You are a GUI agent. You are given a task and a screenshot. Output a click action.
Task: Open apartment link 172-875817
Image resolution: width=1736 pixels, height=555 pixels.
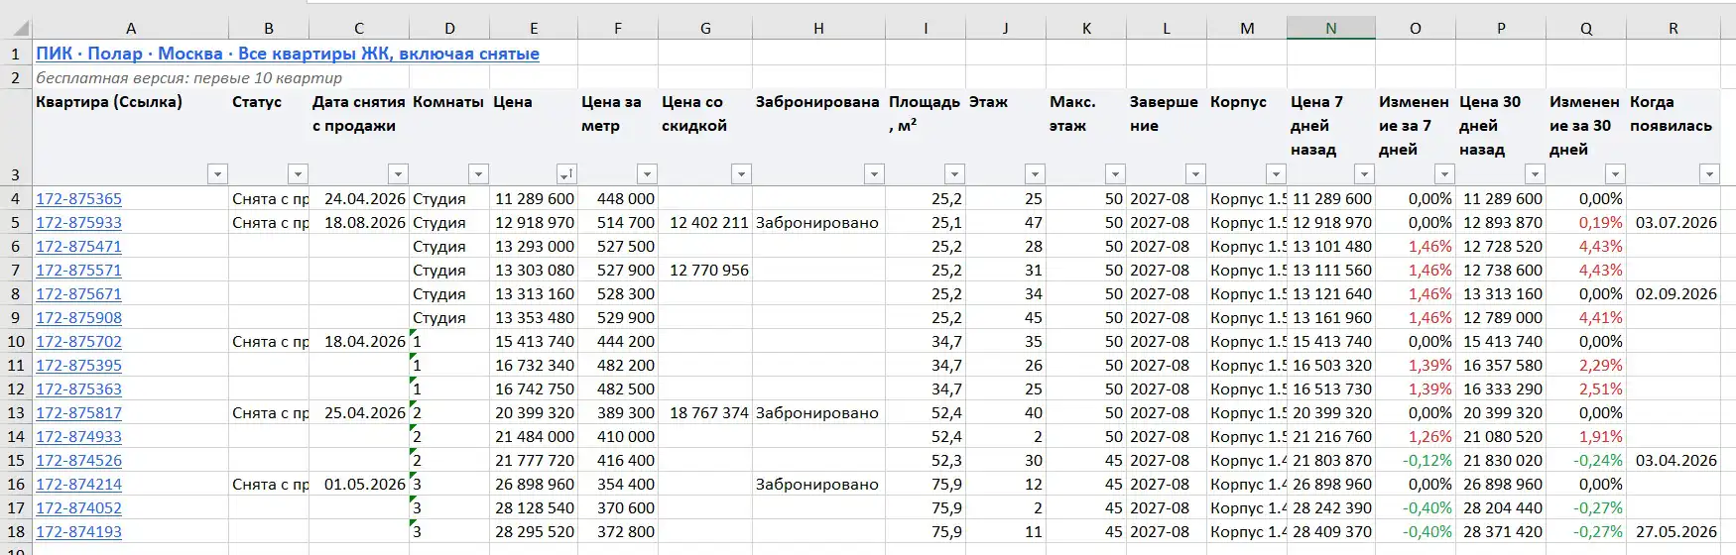[x=78, y=412]
